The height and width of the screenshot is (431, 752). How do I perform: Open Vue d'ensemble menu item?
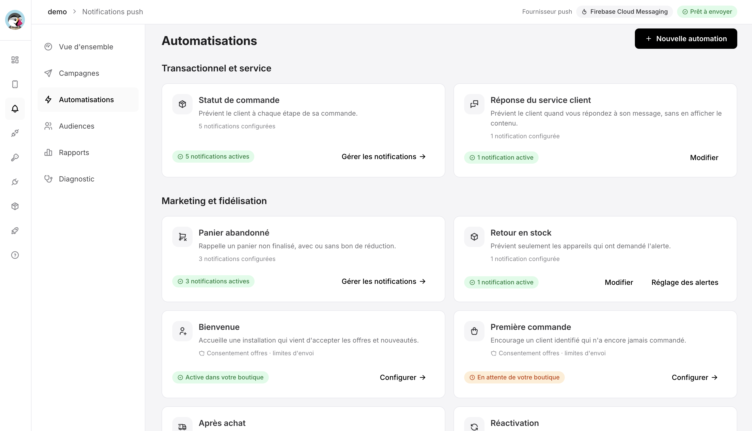click(88, 47)
